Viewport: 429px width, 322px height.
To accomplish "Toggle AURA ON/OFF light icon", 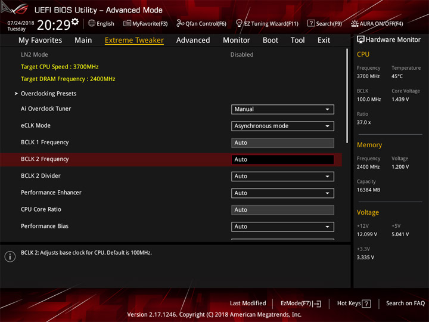I will [355, 23].
